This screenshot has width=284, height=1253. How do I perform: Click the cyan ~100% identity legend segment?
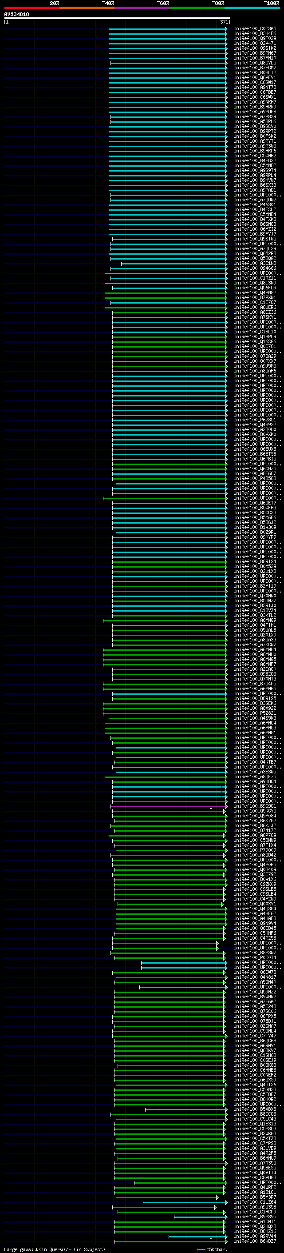click(x=252, y=8)
